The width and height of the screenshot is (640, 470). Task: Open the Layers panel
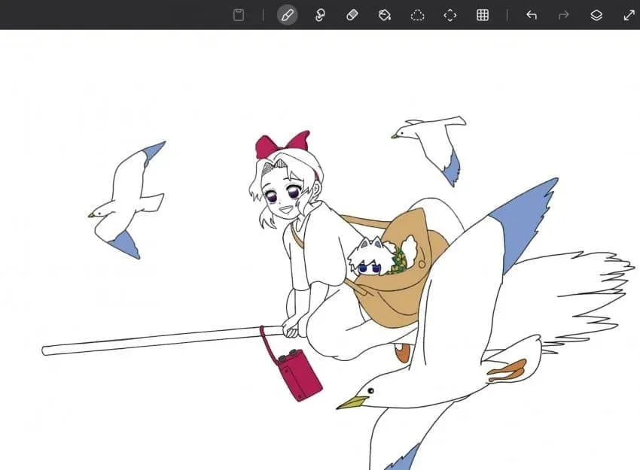(596, 15)
